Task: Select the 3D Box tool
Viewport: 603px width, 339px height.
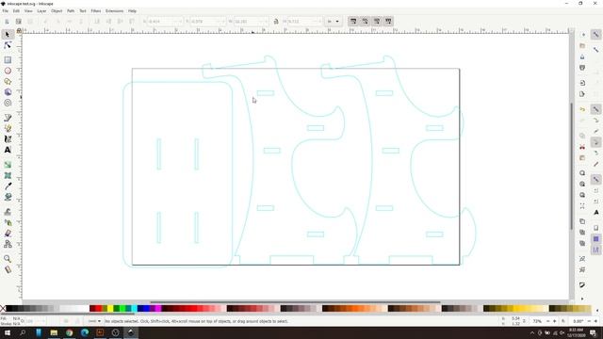Action: [8, 92]
